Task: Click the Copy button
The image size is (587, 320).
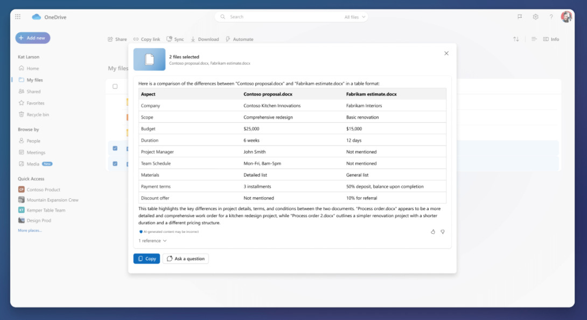Action: tap(146, 259)
